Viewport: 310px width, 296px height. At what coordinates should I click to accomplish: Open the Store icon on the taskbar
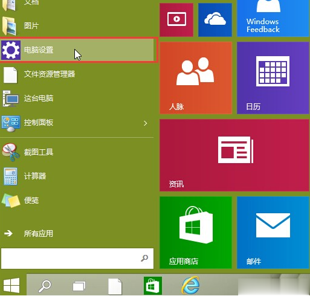[153, 286]
